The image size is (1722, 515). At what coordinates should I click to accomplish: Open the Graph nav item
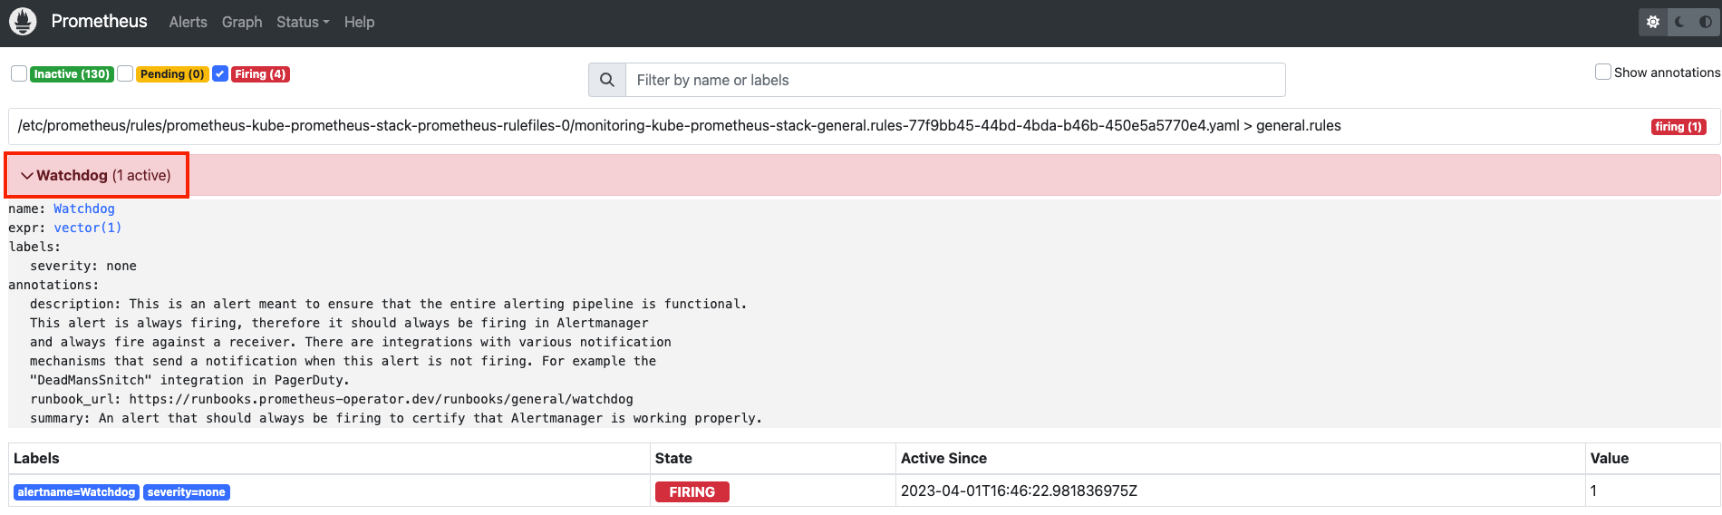pos(242,22)
